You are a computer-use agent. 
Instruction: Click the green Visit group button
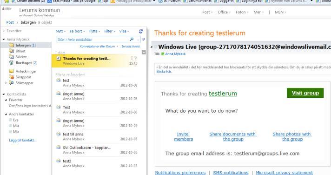pos(305,93)
